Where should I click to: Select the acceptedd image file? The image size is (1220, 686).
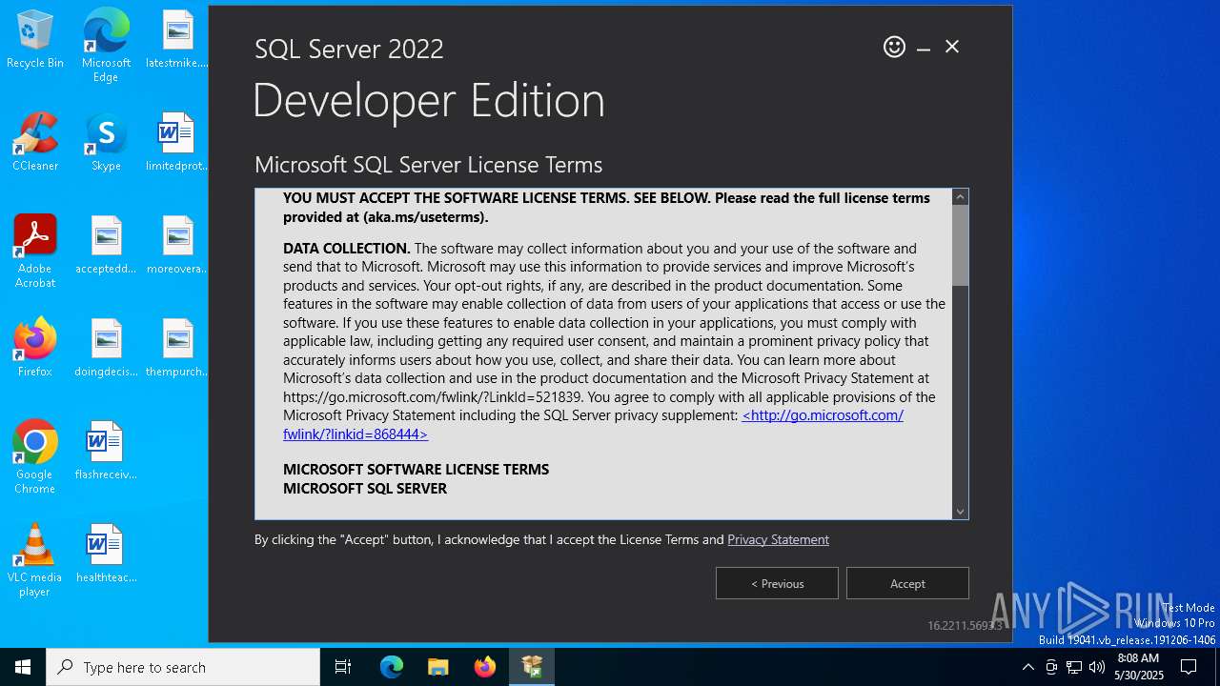106,246
